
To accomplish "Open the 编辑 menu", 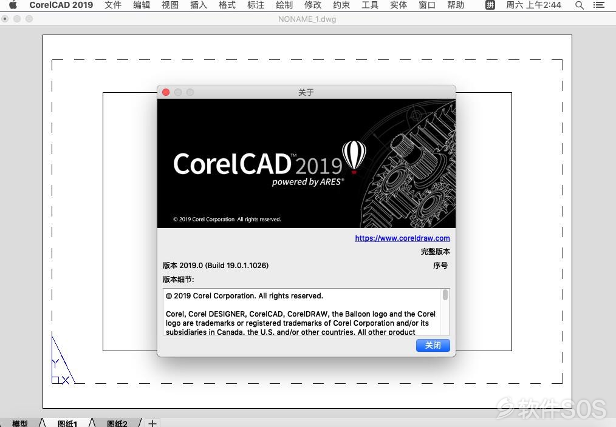I will point(142,5).
